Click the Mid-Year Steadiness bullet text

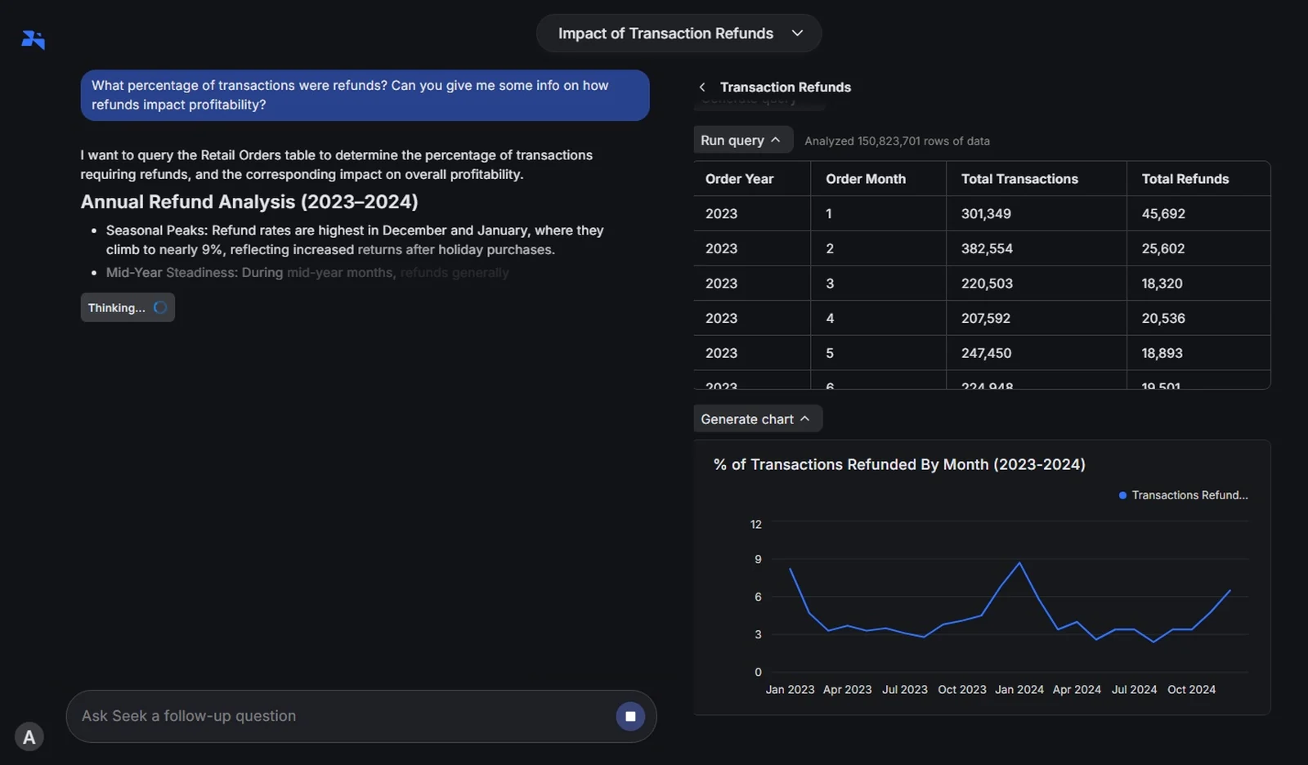(307, 272)
